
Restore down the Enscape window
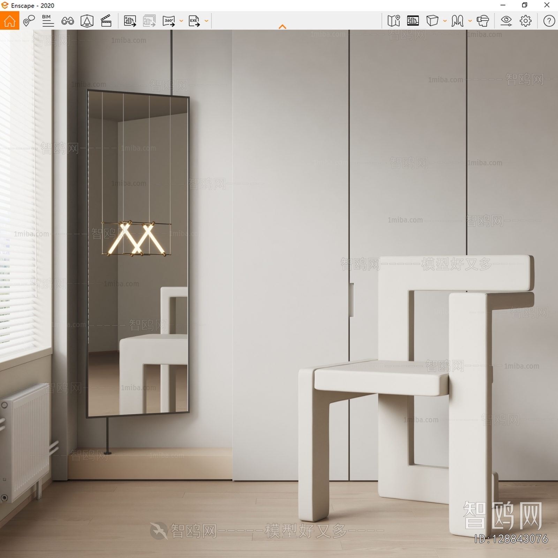pos(525,5)
